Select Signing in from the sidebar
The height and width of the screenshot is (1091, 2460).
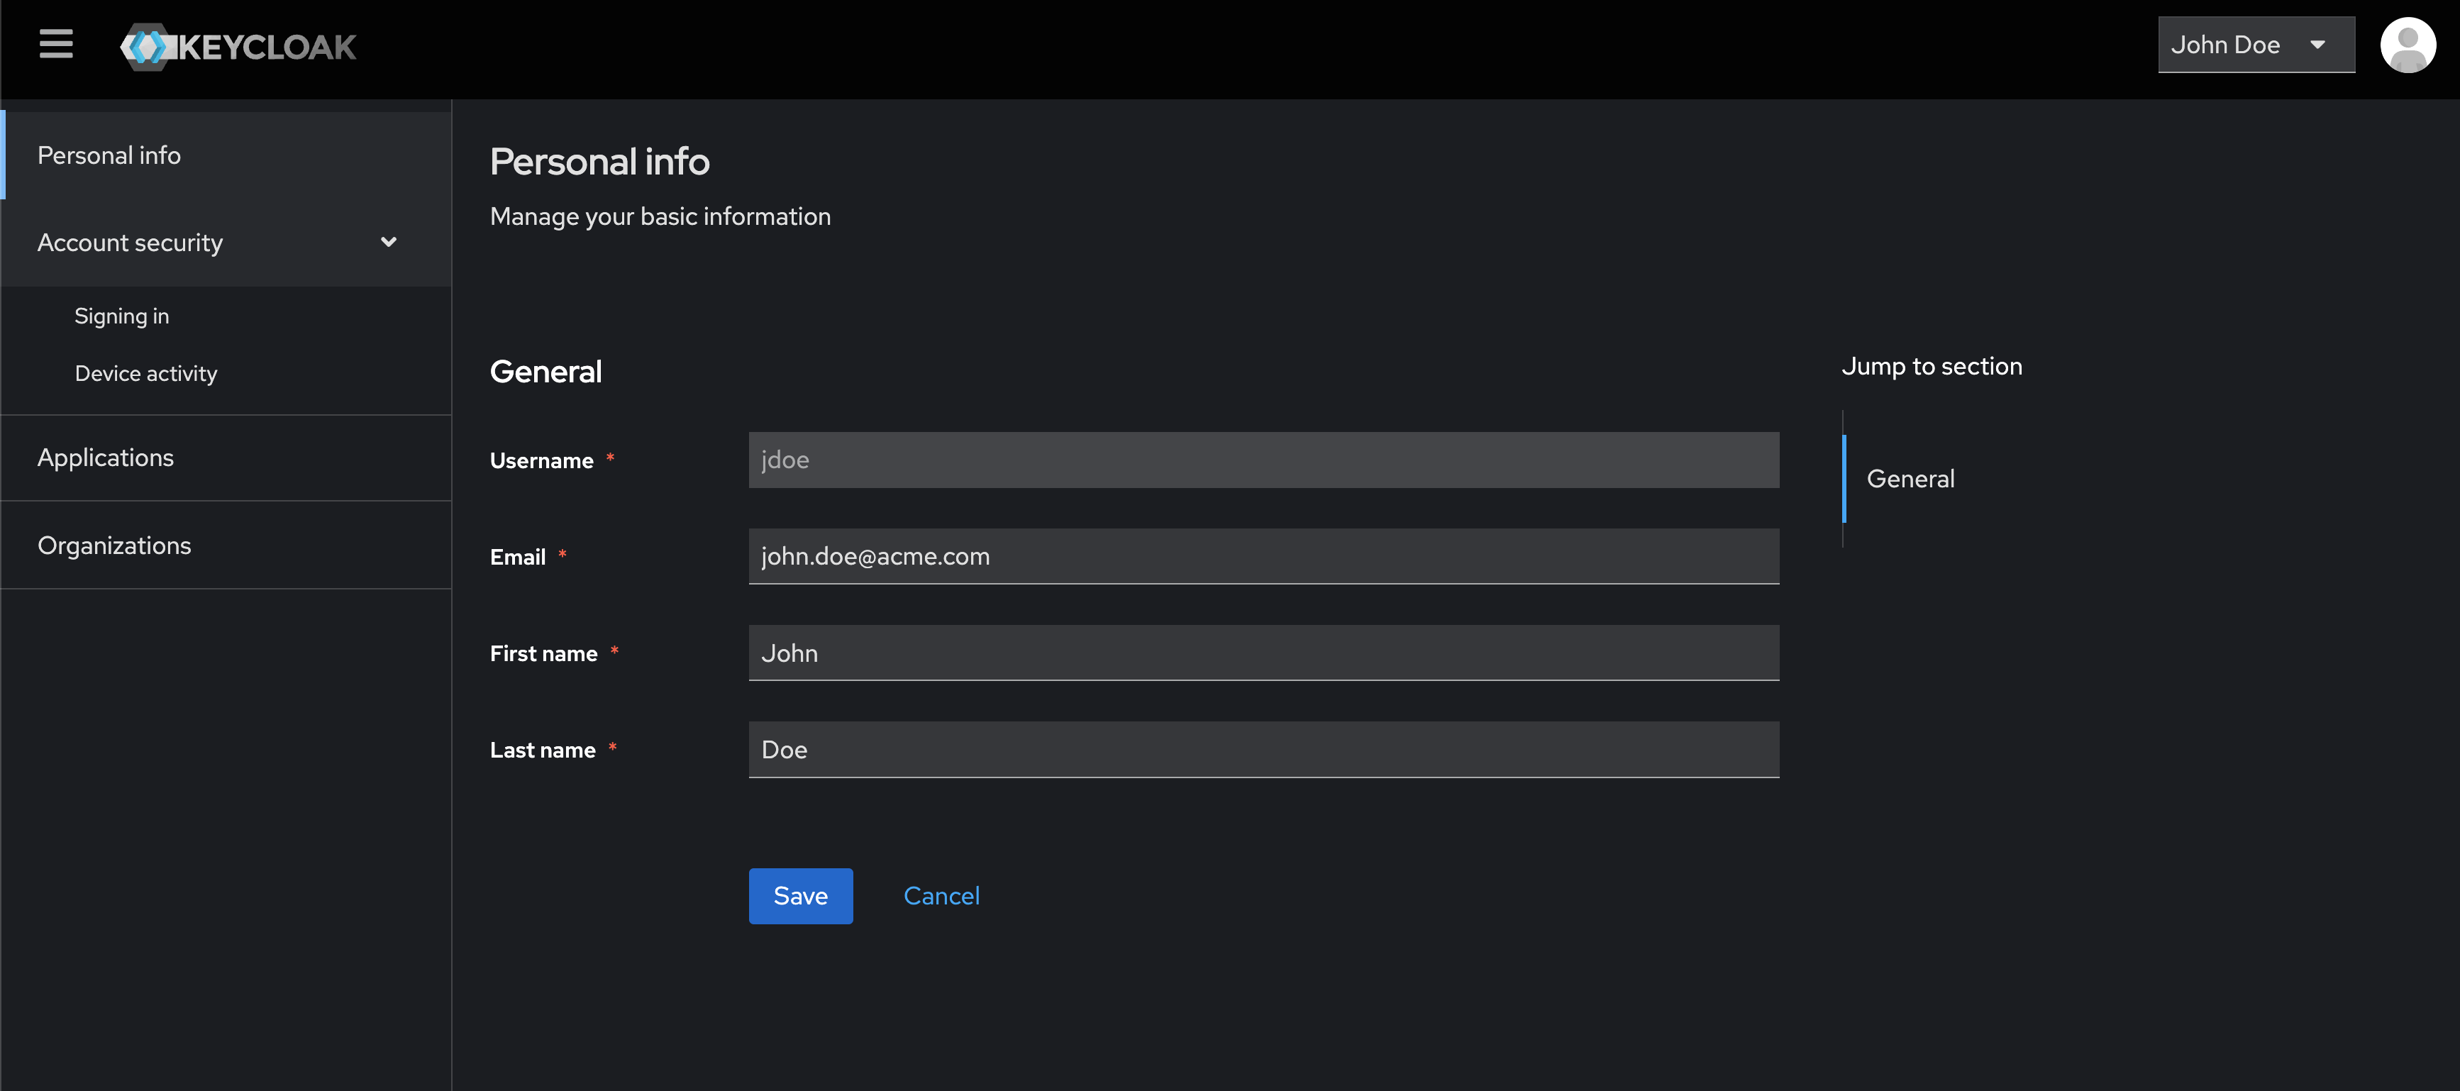[121, 315]
